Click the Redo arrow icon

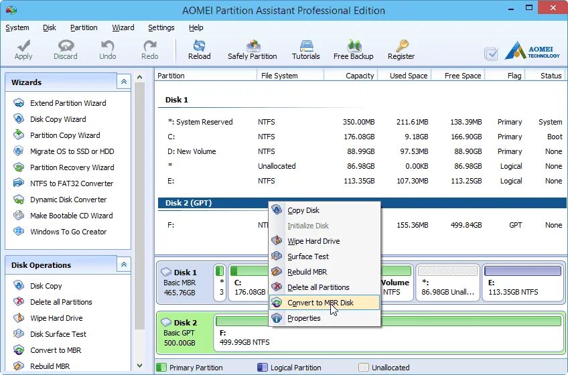pos(149,46)
